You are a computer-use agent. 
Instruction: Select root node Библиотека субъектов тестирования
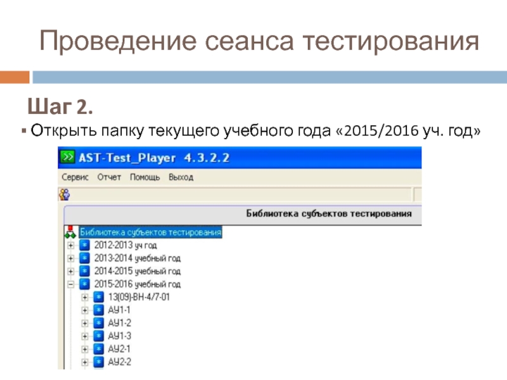click(x=151, y=232)
